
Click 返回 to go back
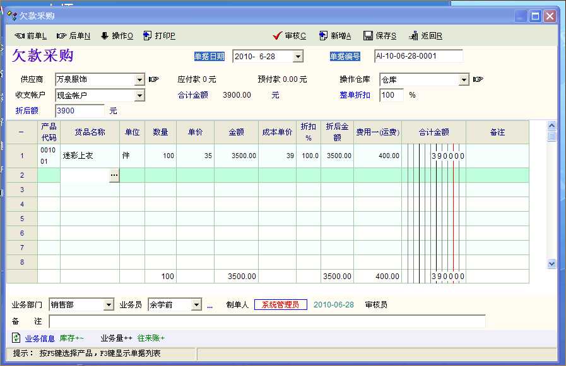[414, 36]
